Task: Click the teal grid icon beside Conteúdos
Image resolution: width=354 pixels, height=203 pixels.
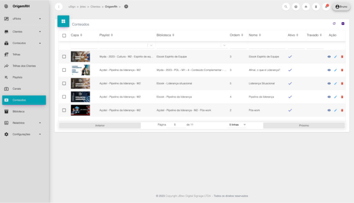Action: pos(63,21)
